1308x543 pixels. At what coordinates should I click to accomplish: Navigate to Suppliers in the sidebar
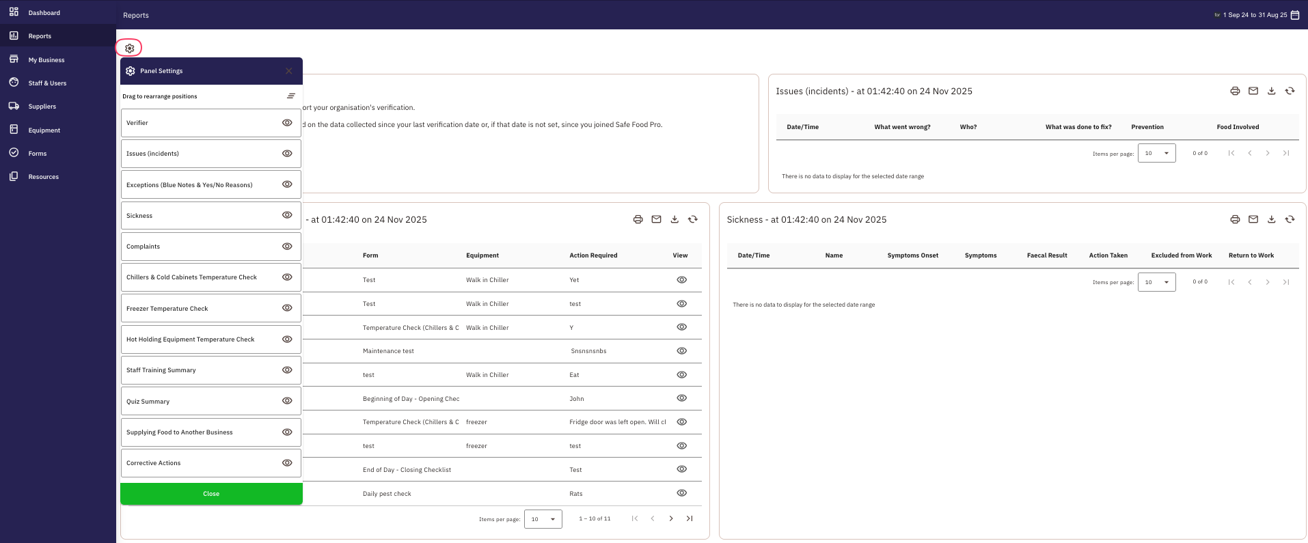pyautogui.click(x=42, y=107)
